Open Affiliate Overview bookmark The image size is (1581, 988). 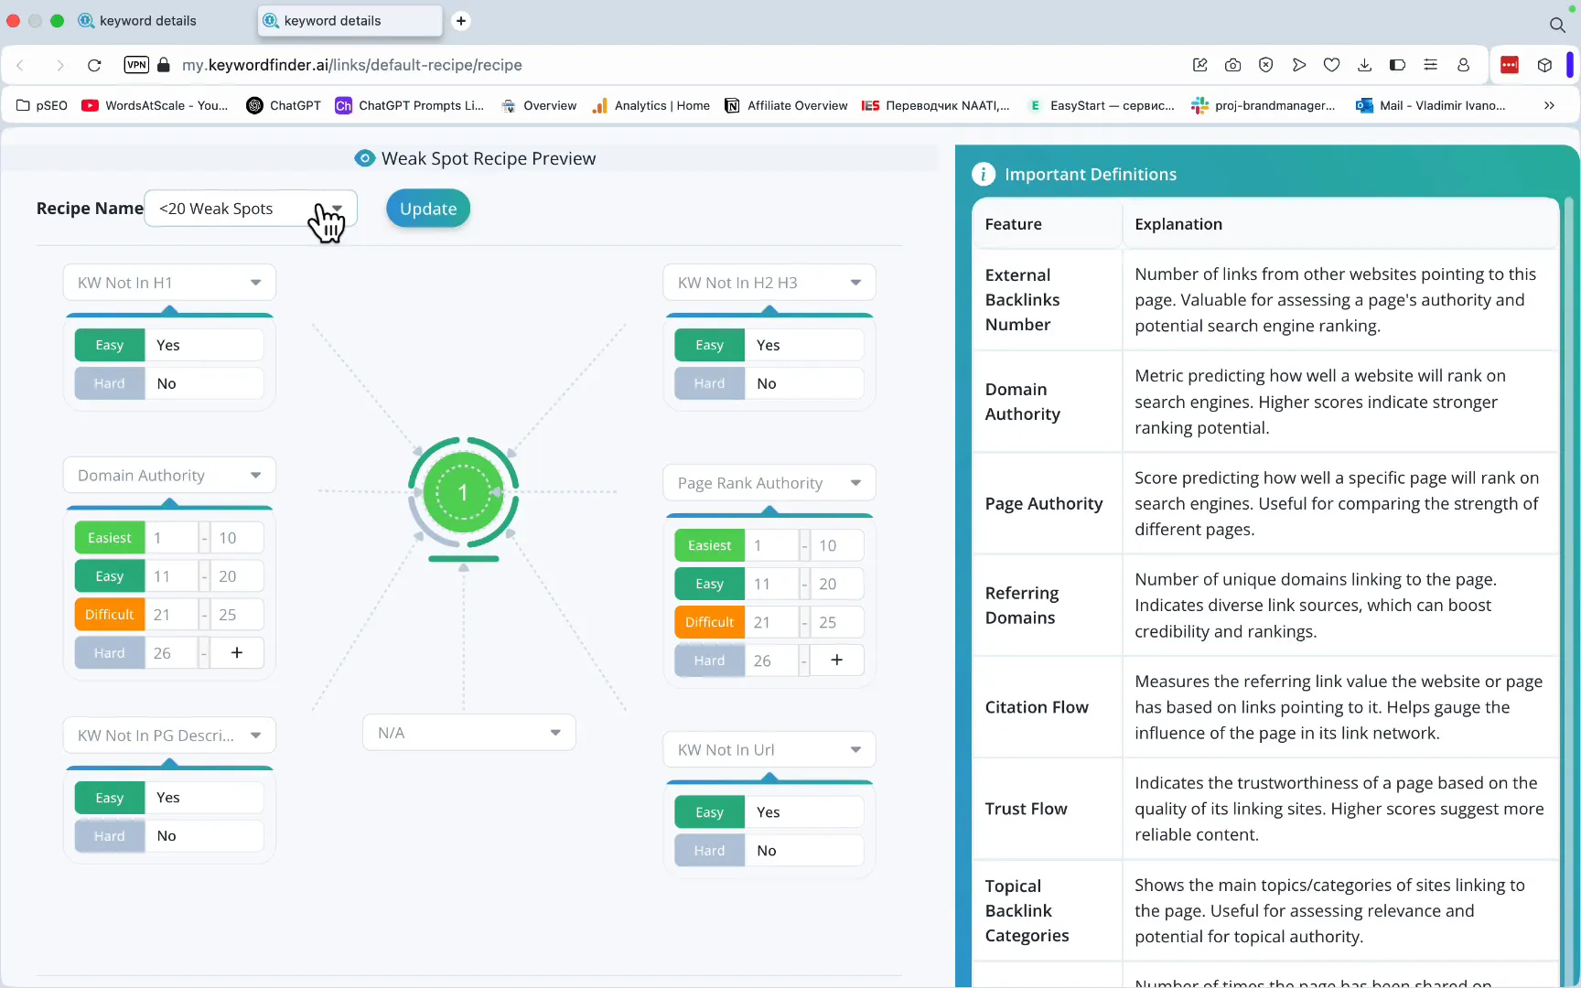click(x=786, y=105)
